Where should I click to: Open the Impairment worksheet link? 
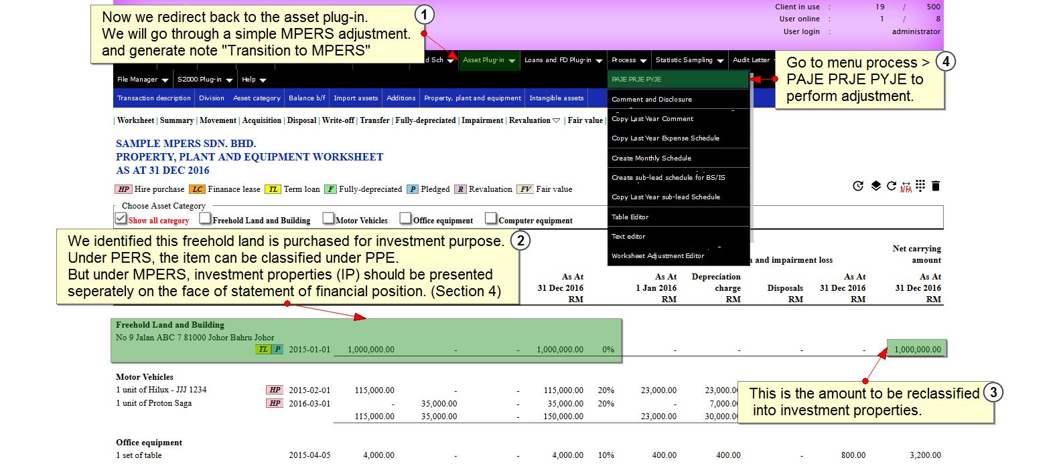coord(482,120)
